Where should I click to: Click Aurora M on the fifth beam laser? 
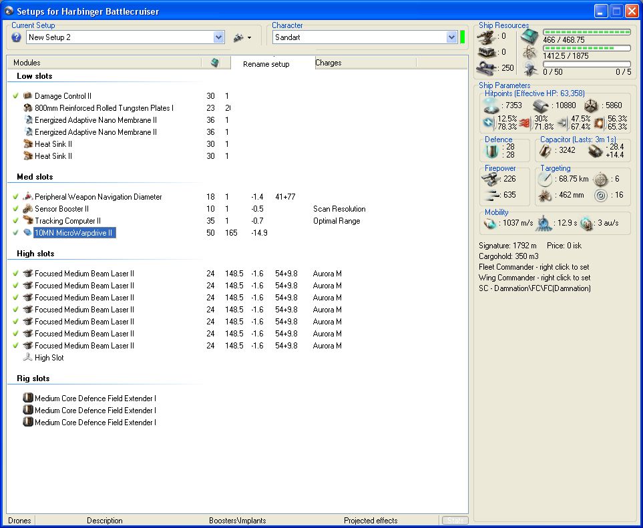pyautogui.click(x=327, y=321)
